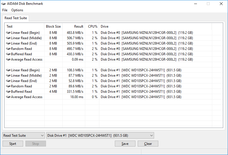Click the disk icon beside Buffered Read 4 MB row
The width and height of the screenshot is (228, 155).
pos(8,92)
